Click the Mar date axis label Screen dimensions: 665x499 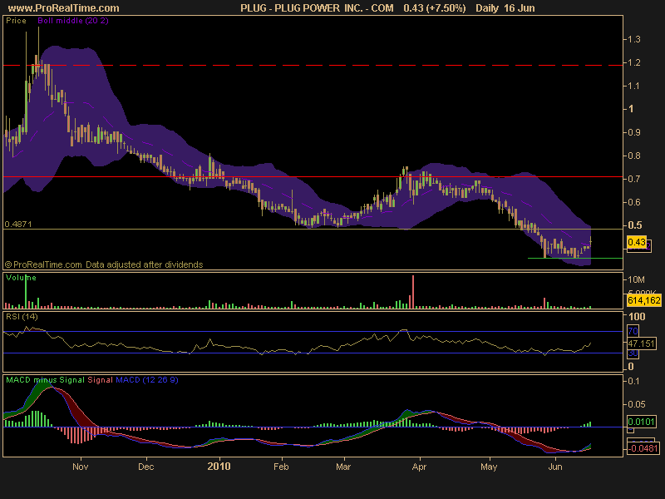pyautogui.click(x=343, y=467)
